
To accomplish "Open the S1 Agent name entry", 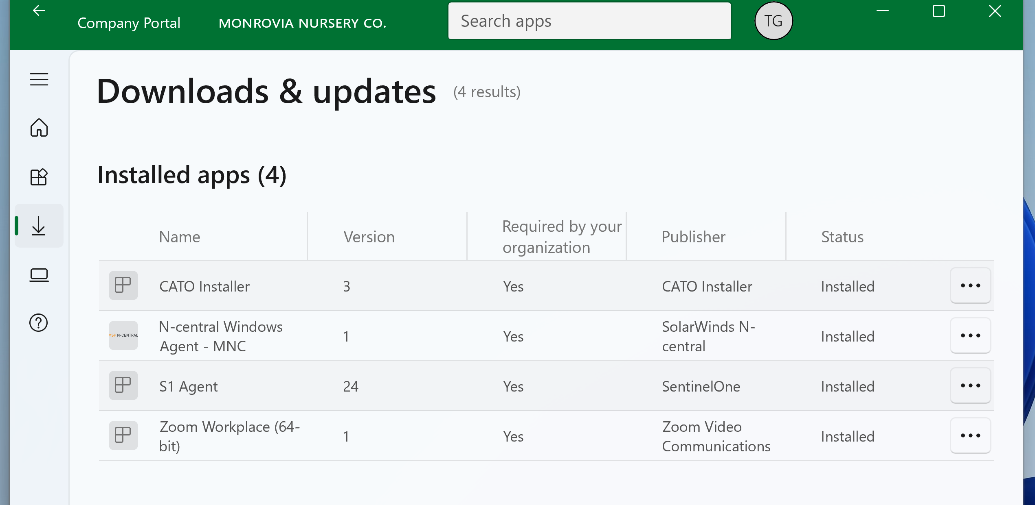I will [x=189, y=386].
